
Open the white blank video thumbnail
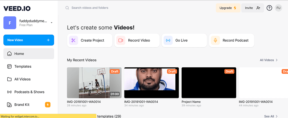click(x=264, y=83)
